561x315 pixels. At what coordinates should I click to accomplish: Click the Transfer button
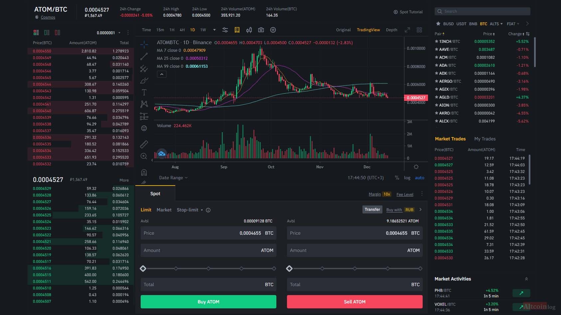[x=372, y=209]
